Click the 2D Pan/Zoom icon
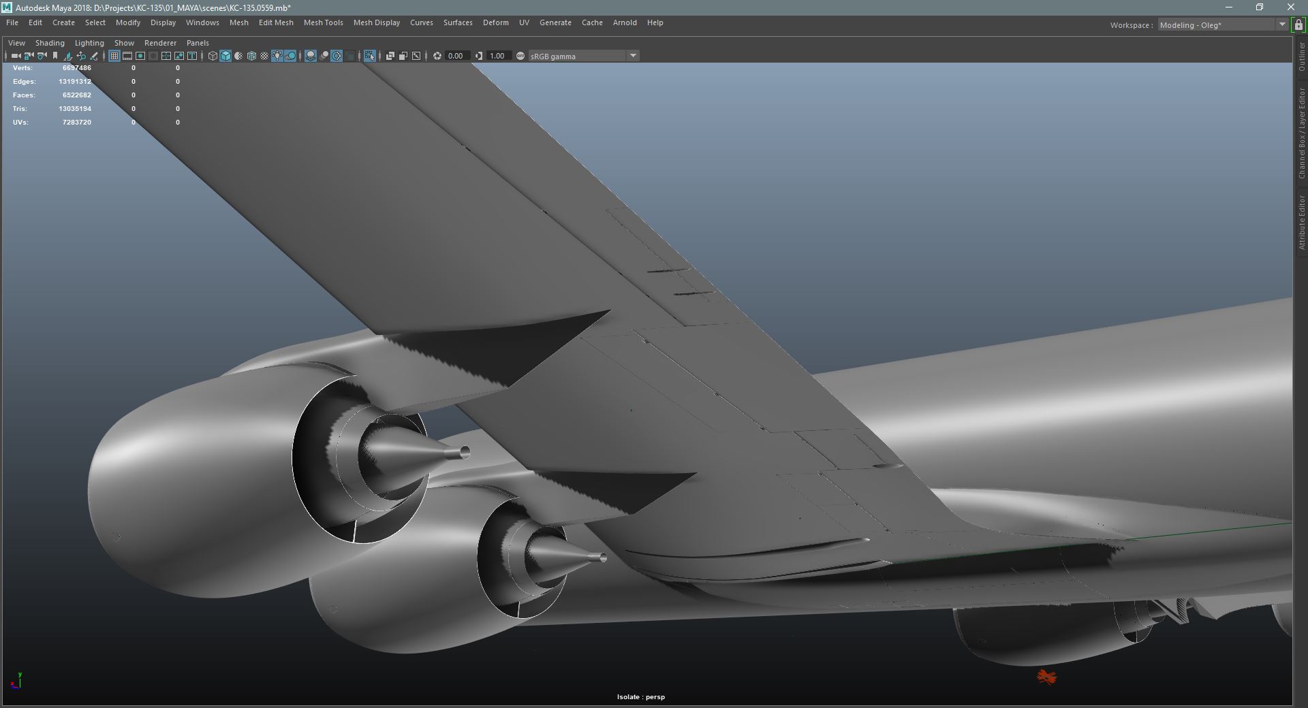The height and width of the screenshot is (708, 1308). pos(81,56)
